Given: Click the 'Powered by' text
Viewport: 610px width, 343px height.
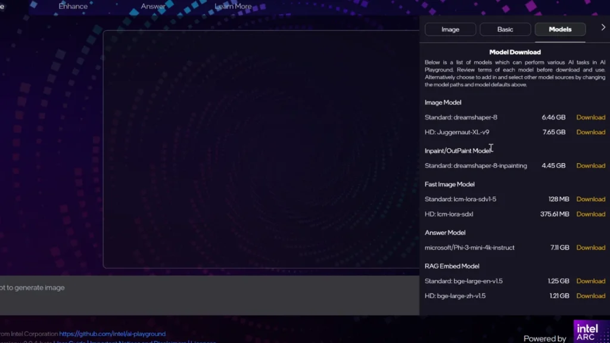Looking at the screenshot, I should (x=544, y=338).
